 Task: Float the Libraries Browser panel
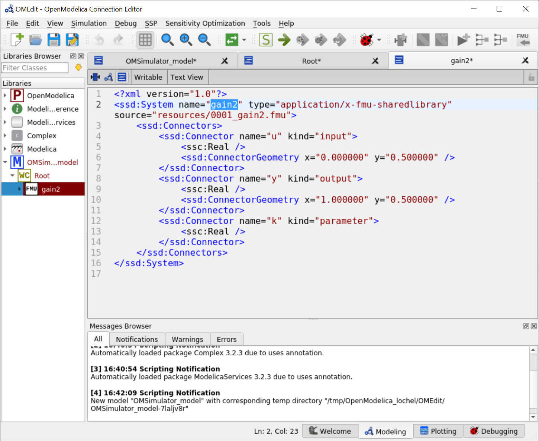pyautogui.click(x=73, y=56)
